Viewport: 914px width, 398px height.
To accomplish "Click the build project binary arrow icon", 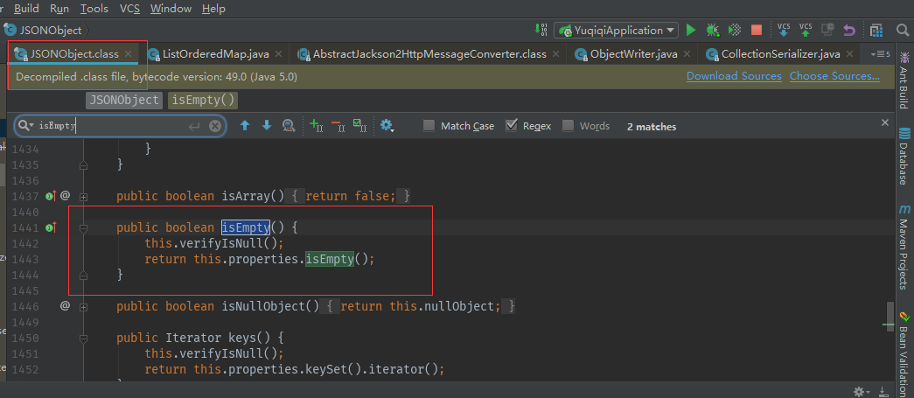I will click(x=541, y=30).
